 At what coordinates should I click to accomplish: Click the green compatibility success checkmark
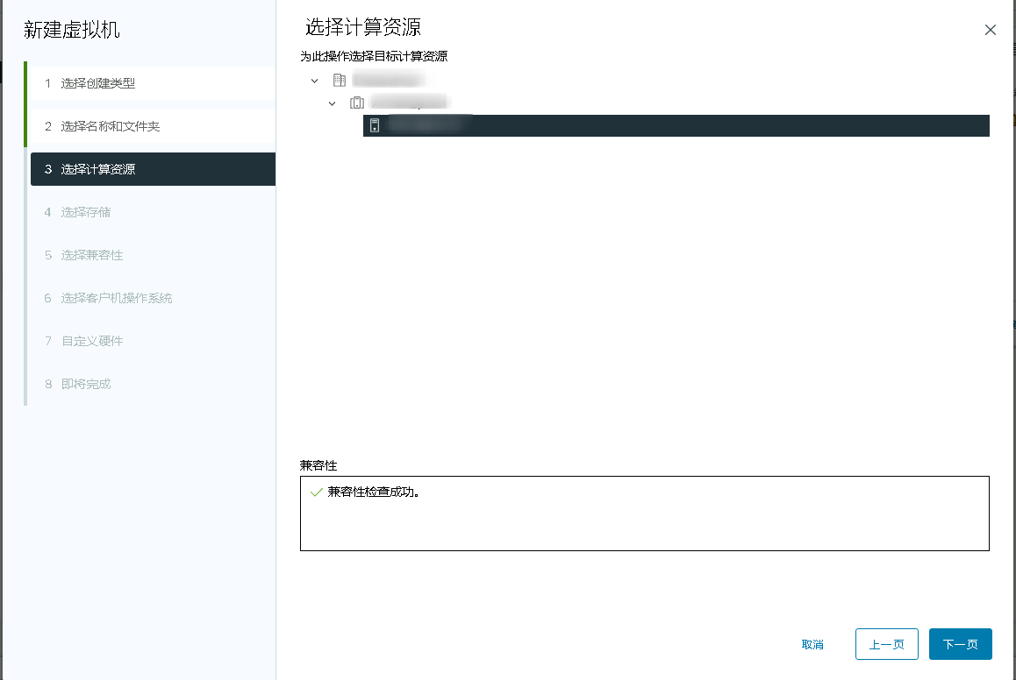[317, 492]
